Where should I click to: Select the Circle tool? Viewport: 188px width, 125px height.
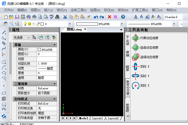coord(4,62)
